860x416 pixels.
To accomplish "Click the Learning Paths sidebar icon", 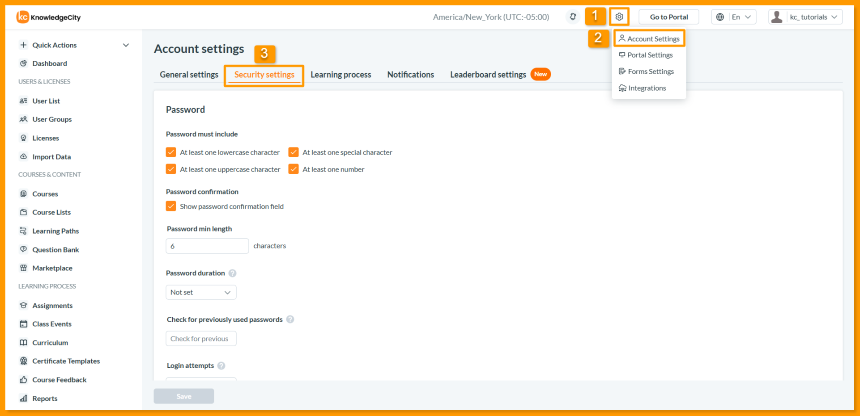I will tap(24, 231).
